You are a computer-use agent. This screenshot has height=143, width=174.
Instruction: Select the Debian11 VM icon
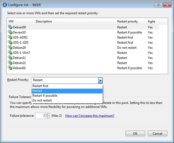tap(10, 58)
